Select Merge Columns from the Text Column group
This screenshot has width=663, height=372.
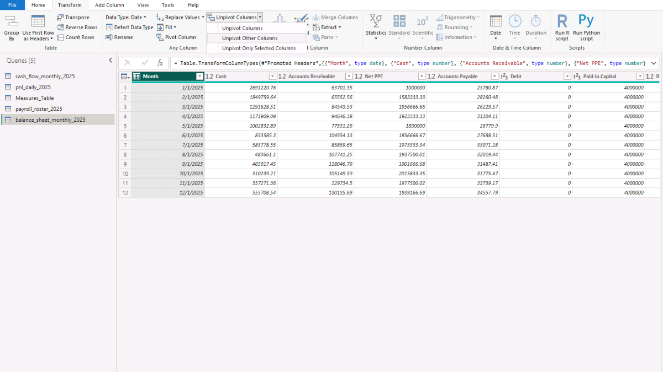pos(335,17)
